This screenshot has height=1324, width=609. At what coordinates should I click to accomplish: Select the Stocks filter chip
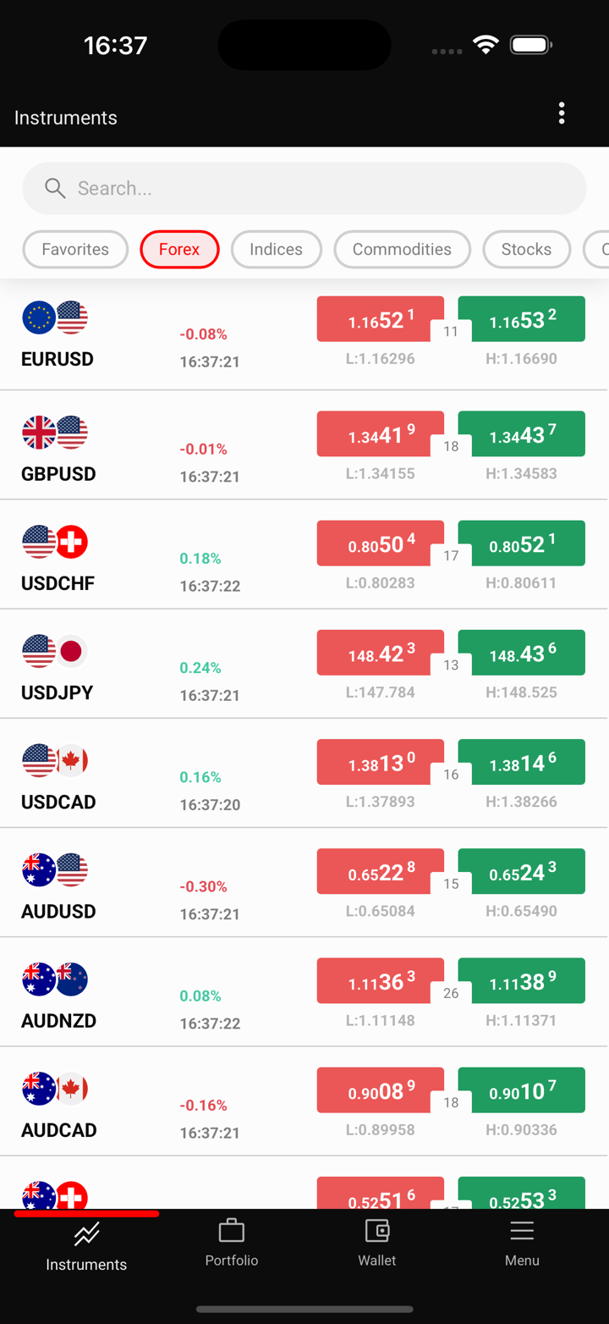(526, 250)
